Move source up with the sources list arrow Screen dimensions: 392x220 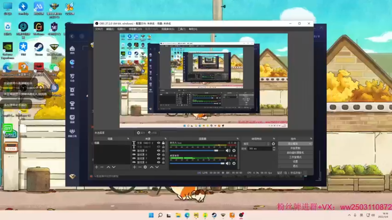151,167
